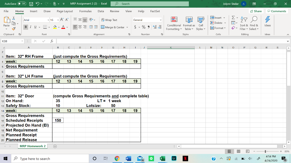291x163 pixels.
Task: Click the Decrease Indent icon
Action: [91, 27]
